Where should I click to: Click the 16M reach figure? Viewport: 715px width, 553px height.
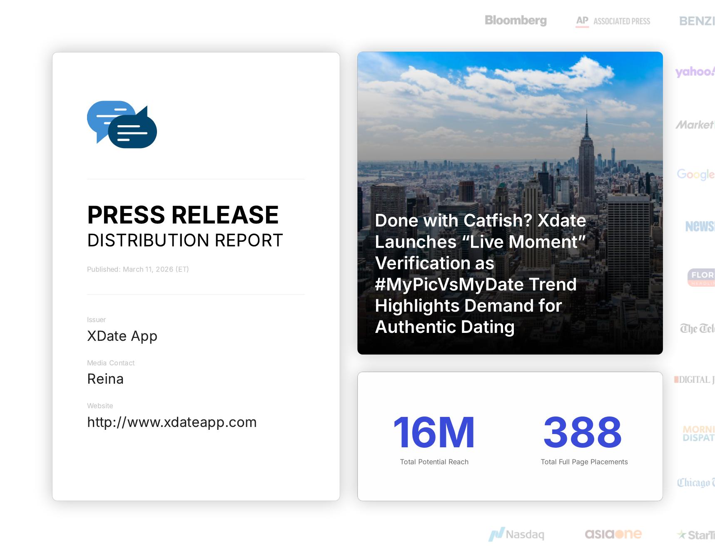click(434, 433)
